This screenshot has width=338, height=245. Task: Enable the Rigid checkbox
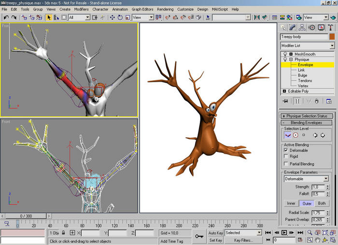tap(286, 157)
